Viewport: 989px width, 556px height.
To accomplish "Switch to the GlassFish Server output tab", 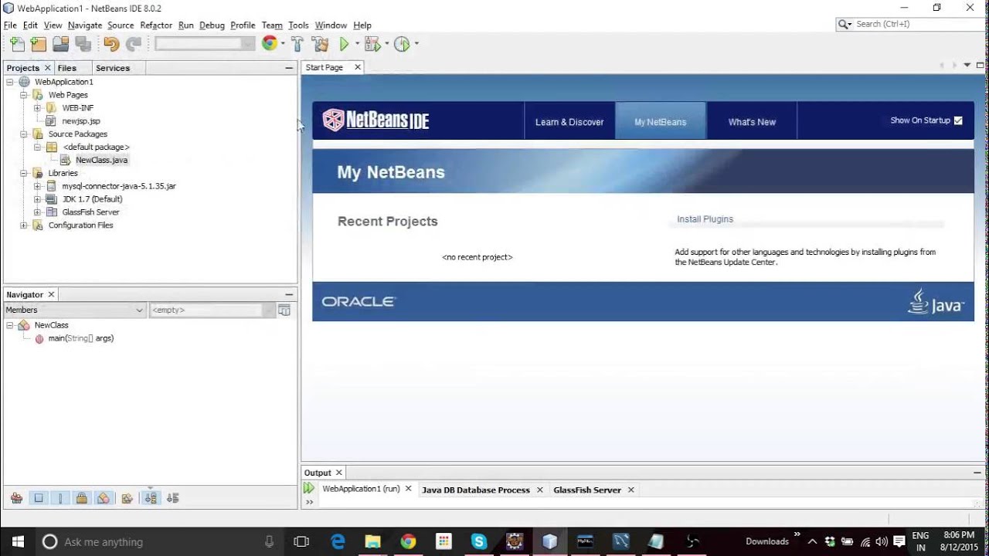I will click(x=587, y=490).
